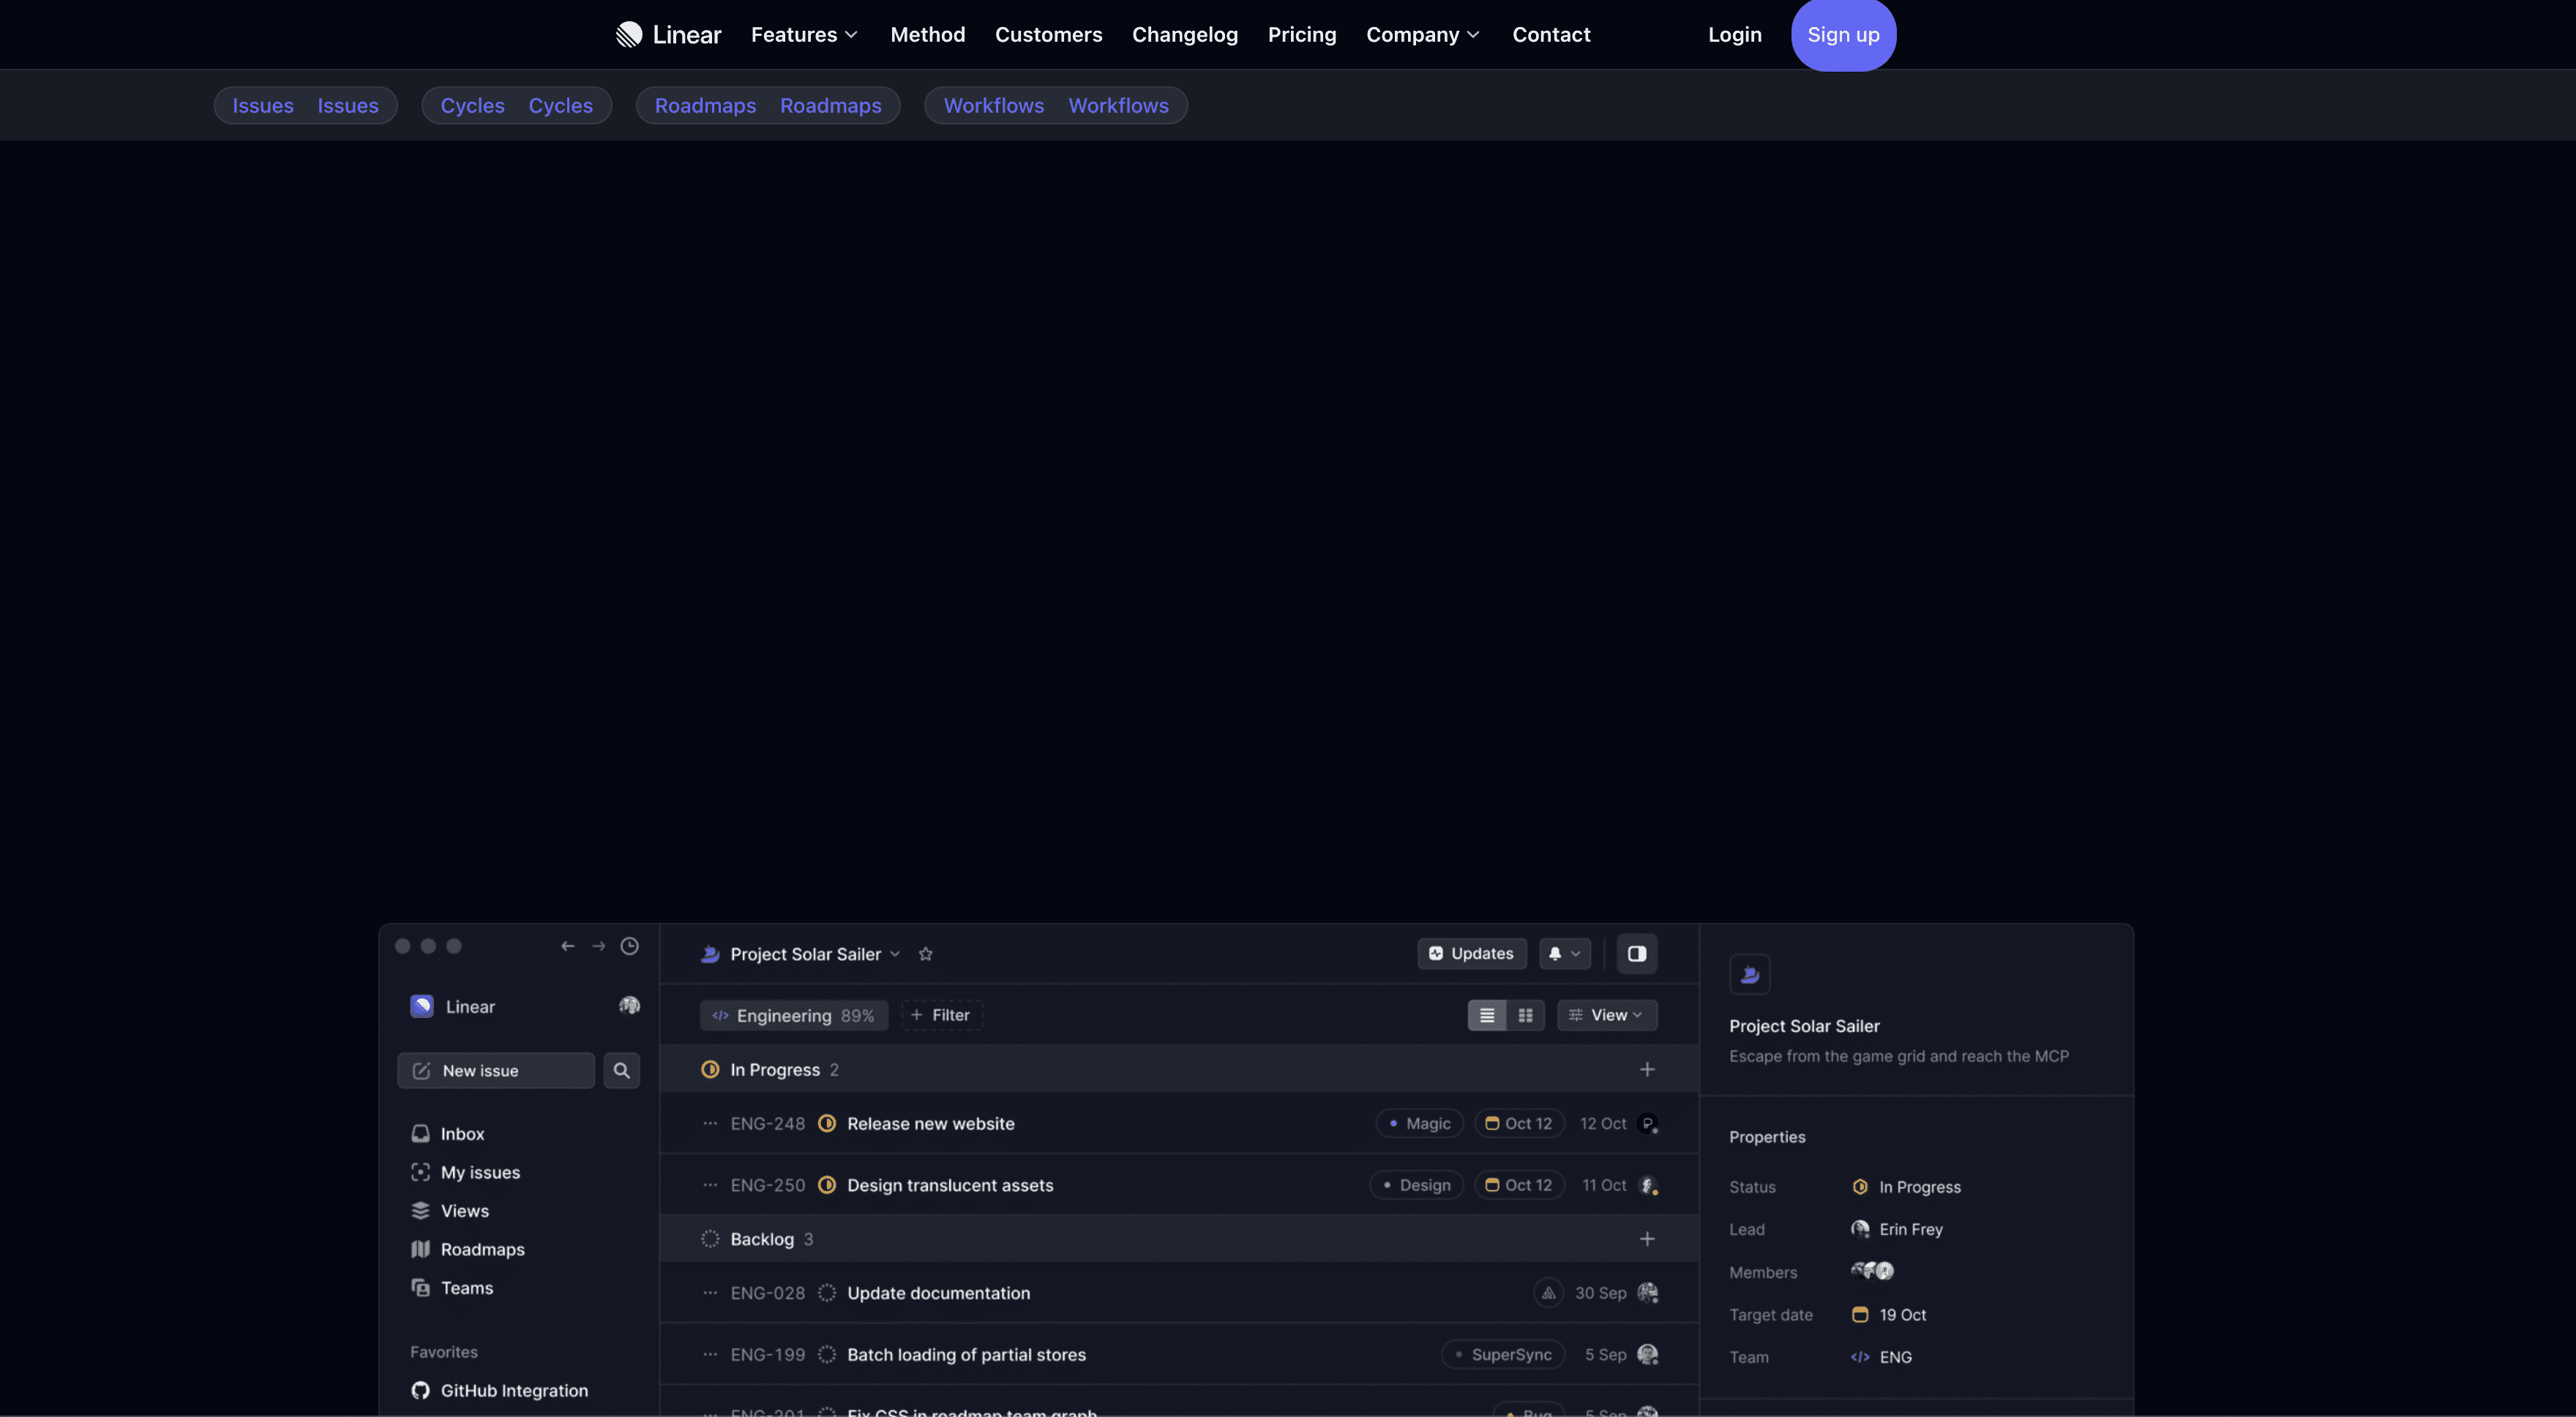Click priority triangle icon on ENG-028
Image resolution: width=2576 pixels, height=1417 pixels.
(x=1548, y=1293)
